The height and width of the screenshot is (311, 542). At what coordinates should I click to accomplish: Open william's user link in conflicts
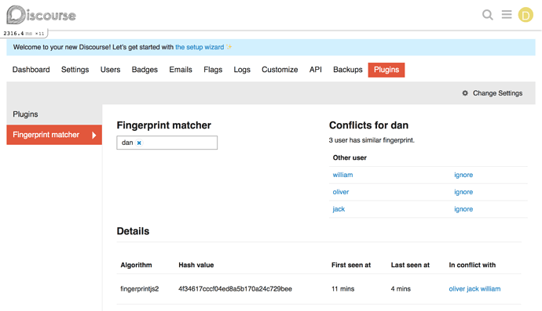click(342, 175)
